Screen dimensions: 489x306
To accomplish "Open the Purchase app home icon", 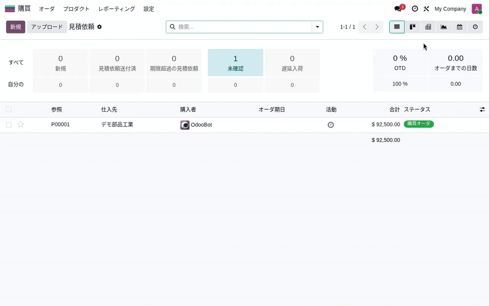I will click(10, 9).
